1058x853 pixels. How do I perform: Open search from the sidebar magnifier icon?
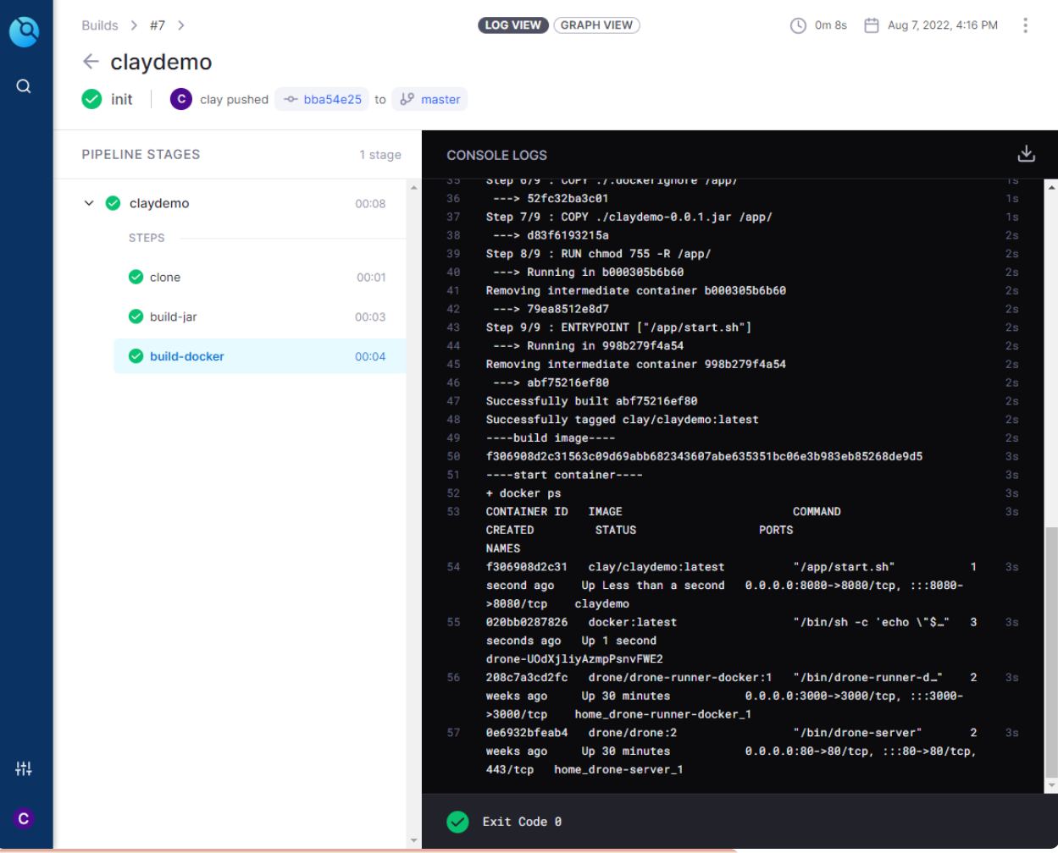point(24,86)
